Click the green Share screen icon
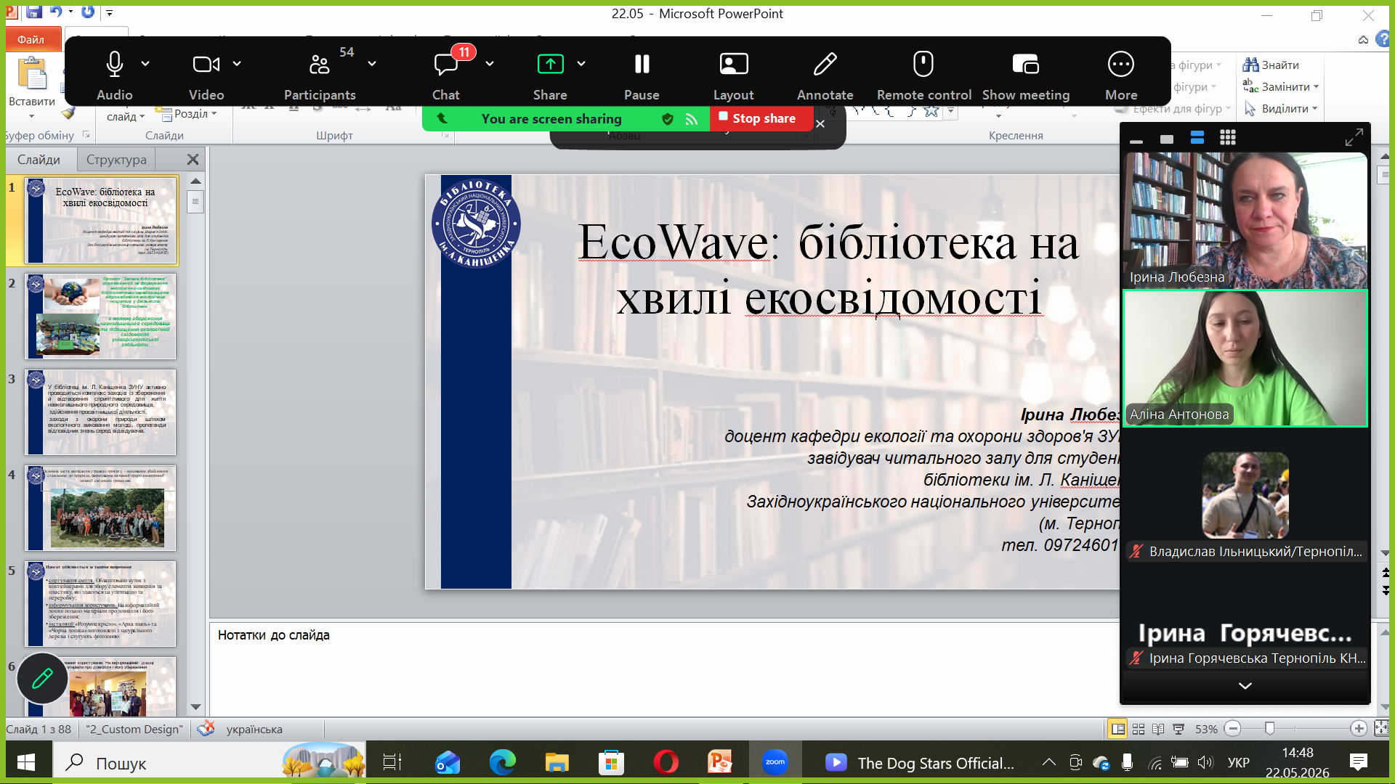Viewport: 1395px width, 784px height. click(550, 65)
